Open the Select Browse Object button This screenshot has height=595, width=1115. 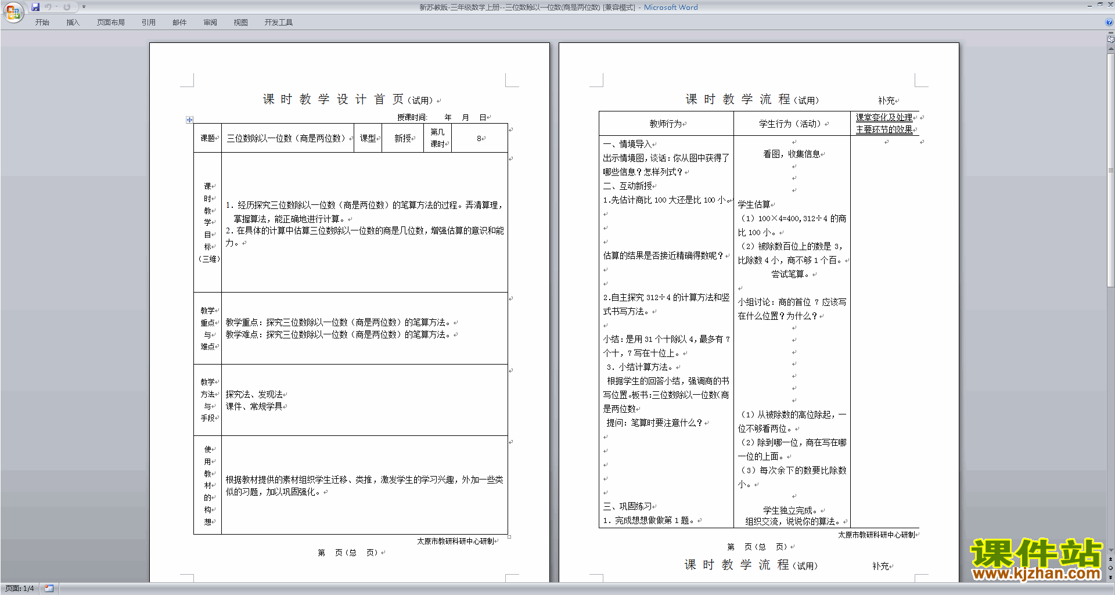point(1111,568)
